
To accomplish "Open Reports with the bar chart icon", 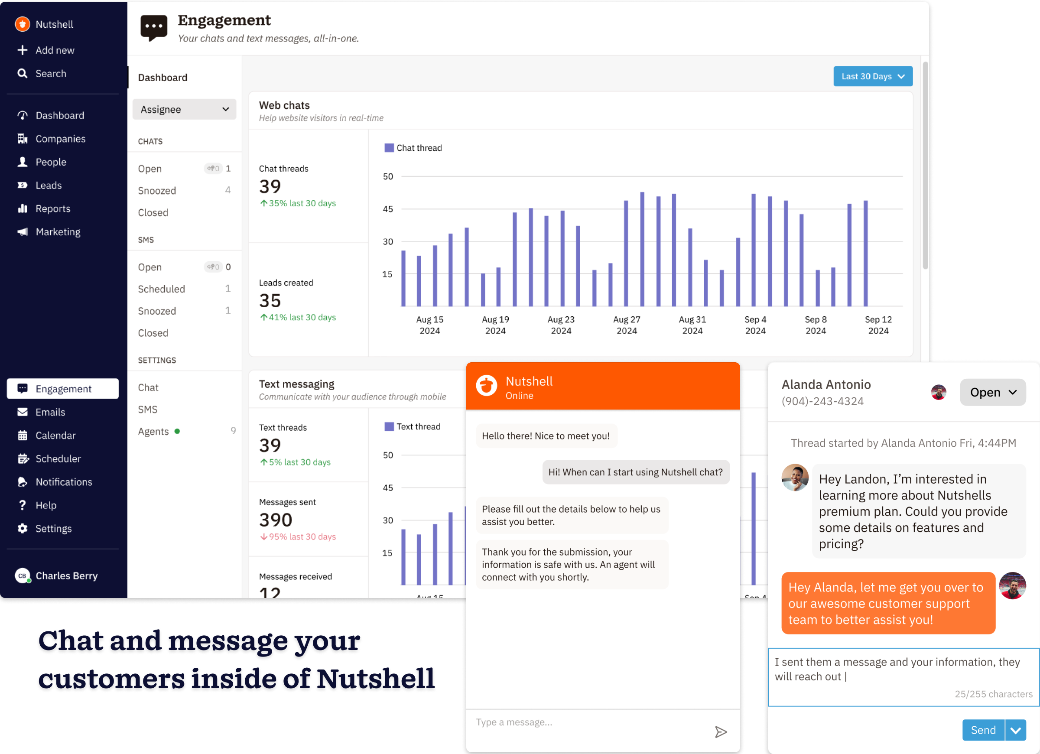I will [22, 209].
